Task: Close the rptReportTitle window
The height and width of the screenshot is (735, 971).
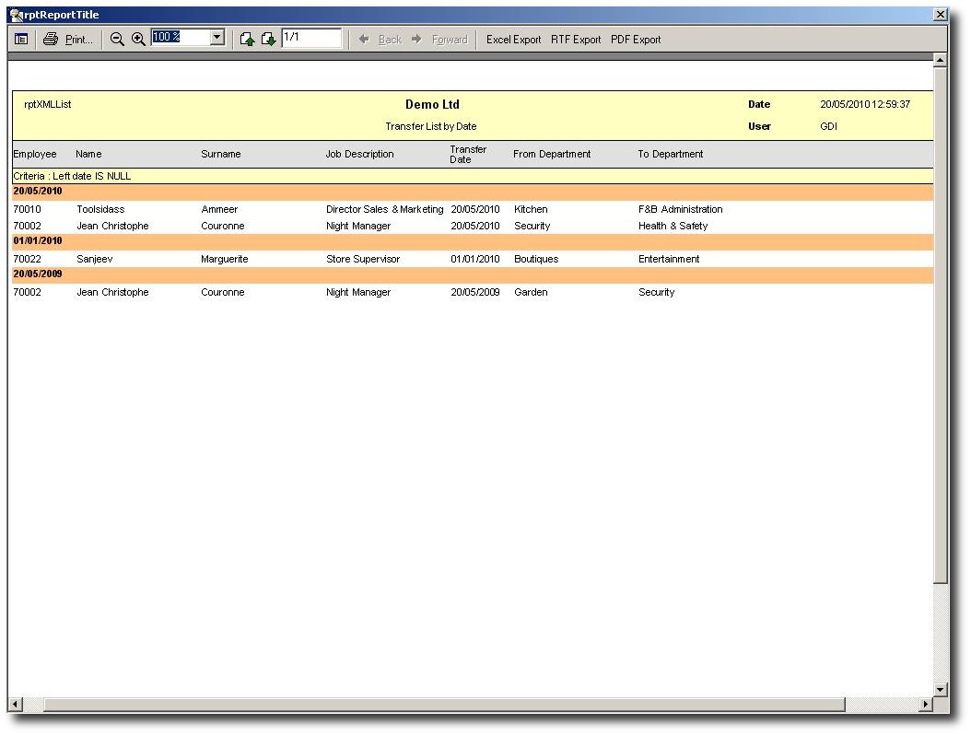Action: point(940,15)
